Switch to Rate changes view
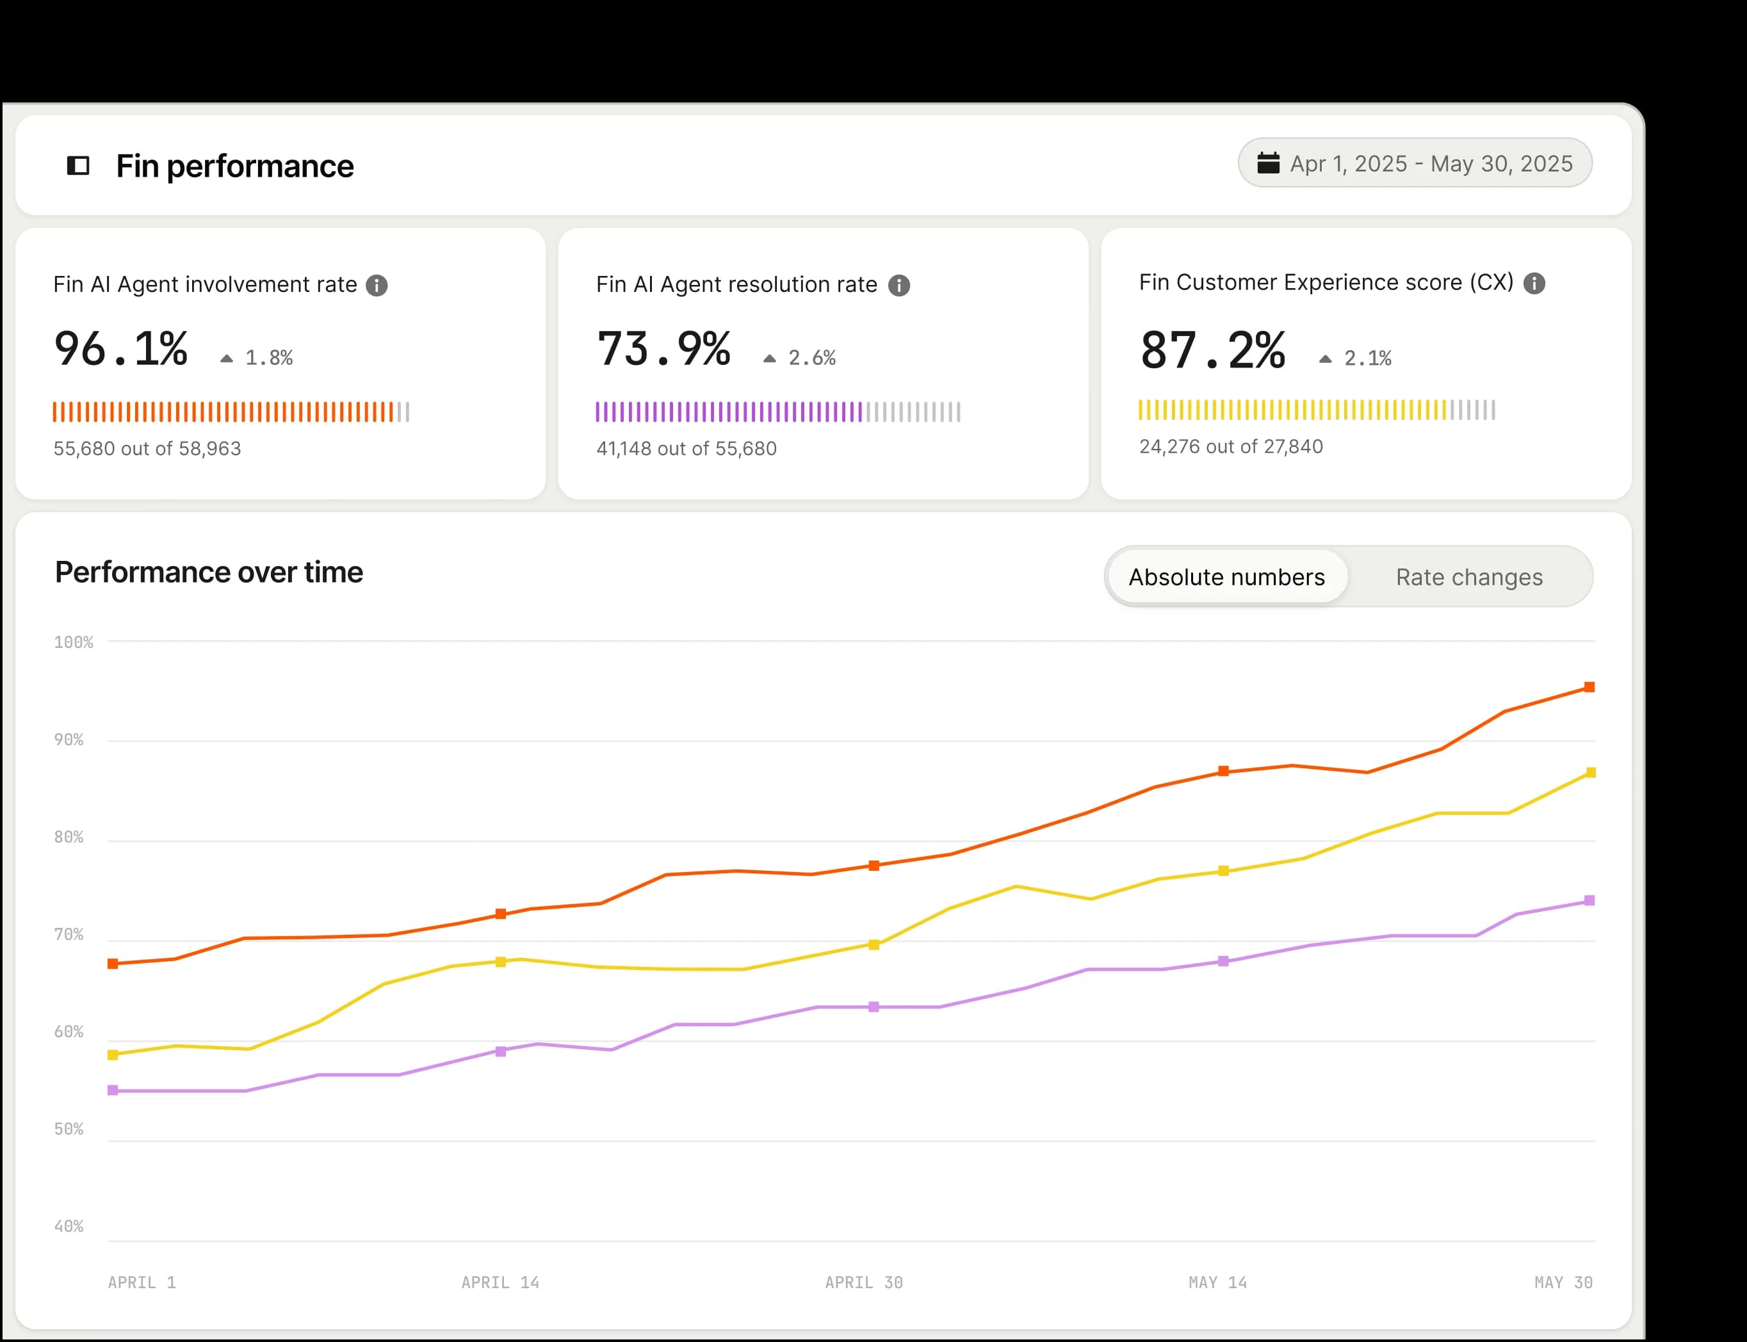Screen dimensions: 1747x1342 pyautogui.click(x=1469, y=577)
